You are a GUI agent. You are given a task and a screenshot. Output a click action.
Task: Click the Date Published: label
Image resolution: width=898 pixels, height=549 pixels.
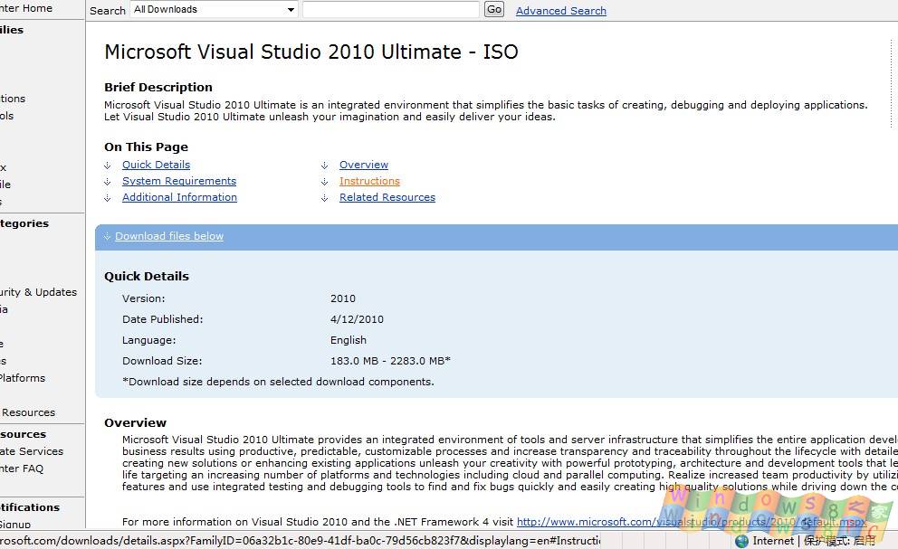(x=163, y=319)
